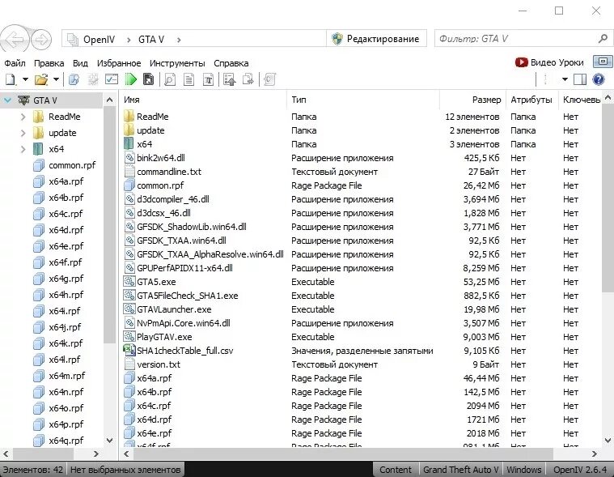Open the dropdown arrow next to New icon
This screenshot has height=477, width=614.
pyautogui.click(x=25, y=79)
